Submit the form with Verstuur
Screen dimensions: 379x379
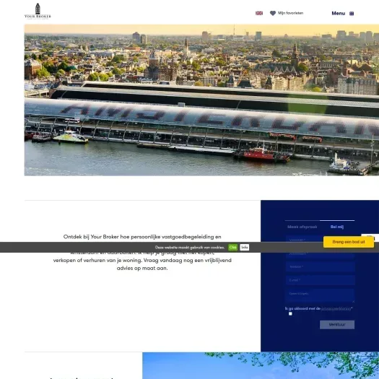pos(337,325)
